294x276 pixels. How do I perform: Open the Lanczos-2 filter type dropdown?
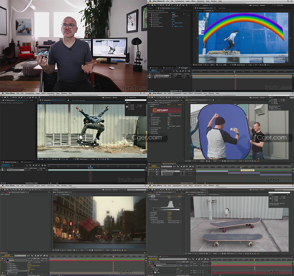pos(180,16)
